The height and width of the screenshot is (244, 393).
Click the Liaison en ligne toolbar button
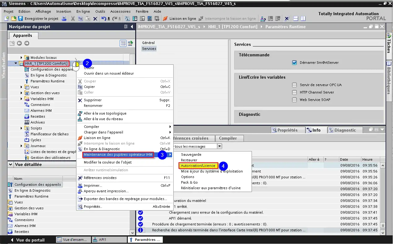click(x=179, y=19)
